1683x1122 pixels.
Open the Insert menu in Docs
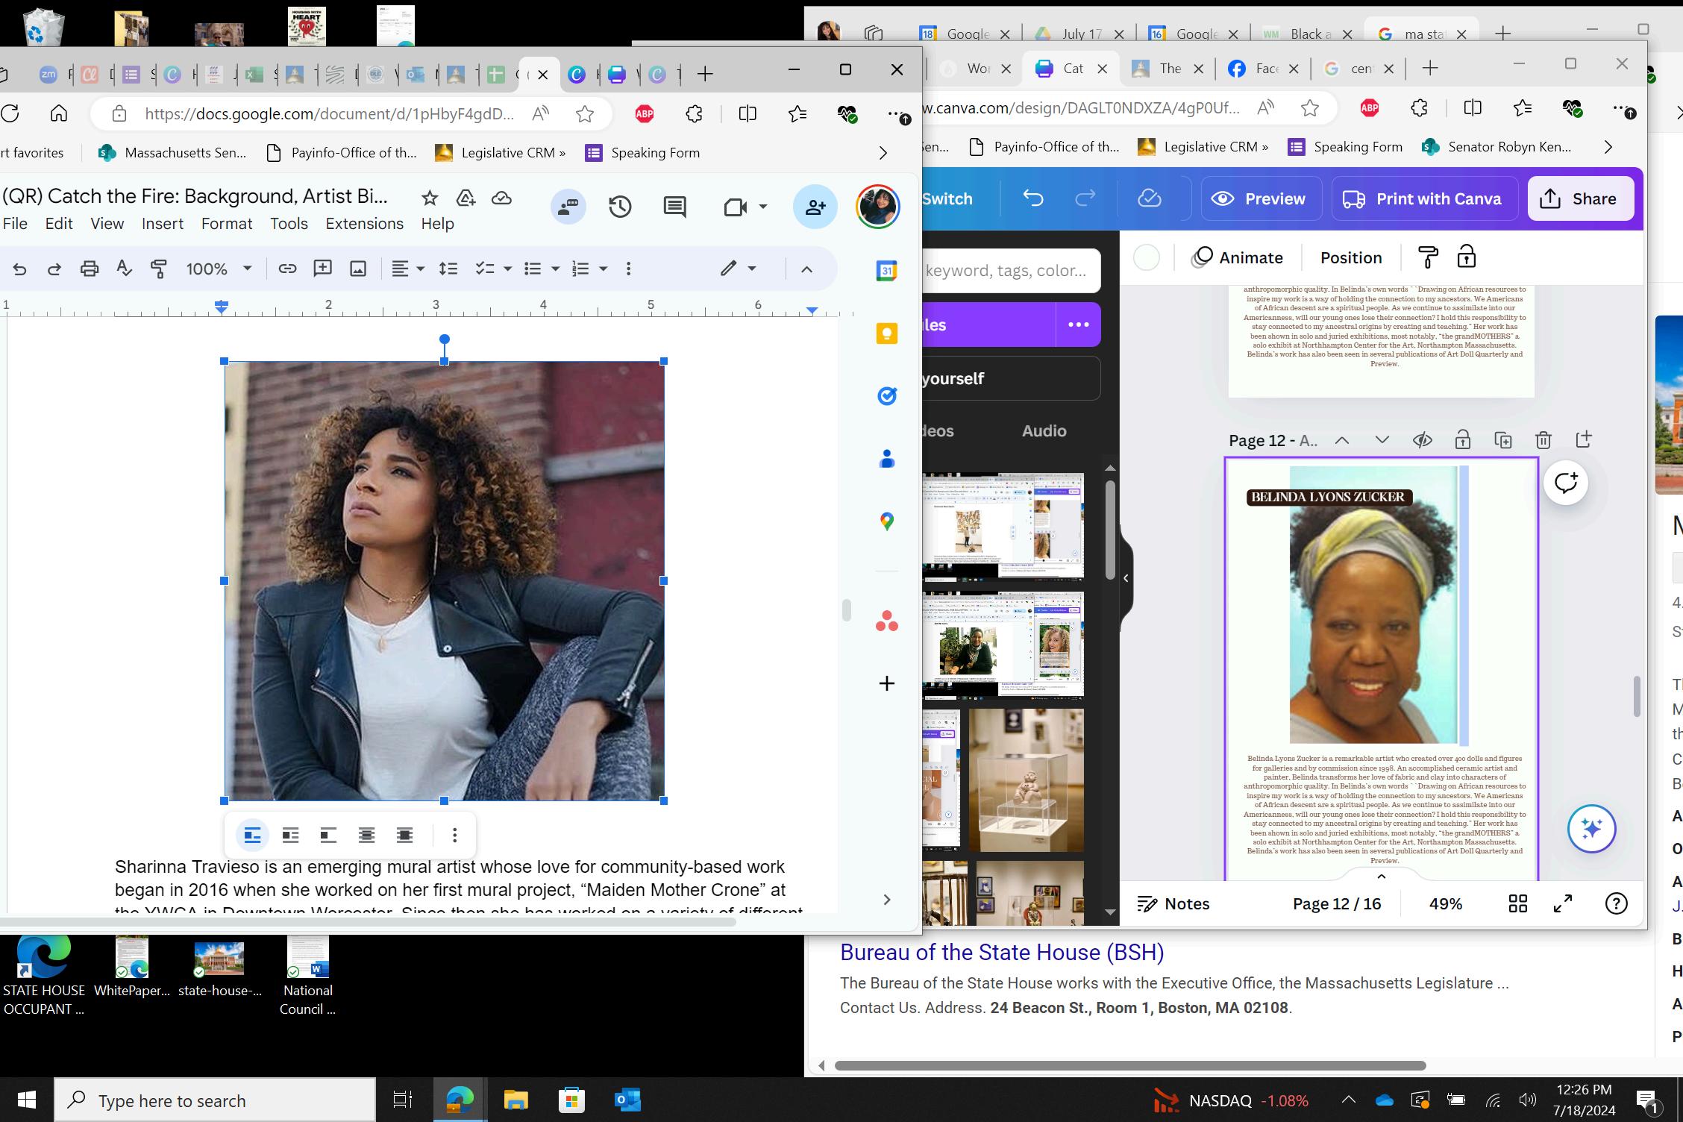click(x=162, y=224)
